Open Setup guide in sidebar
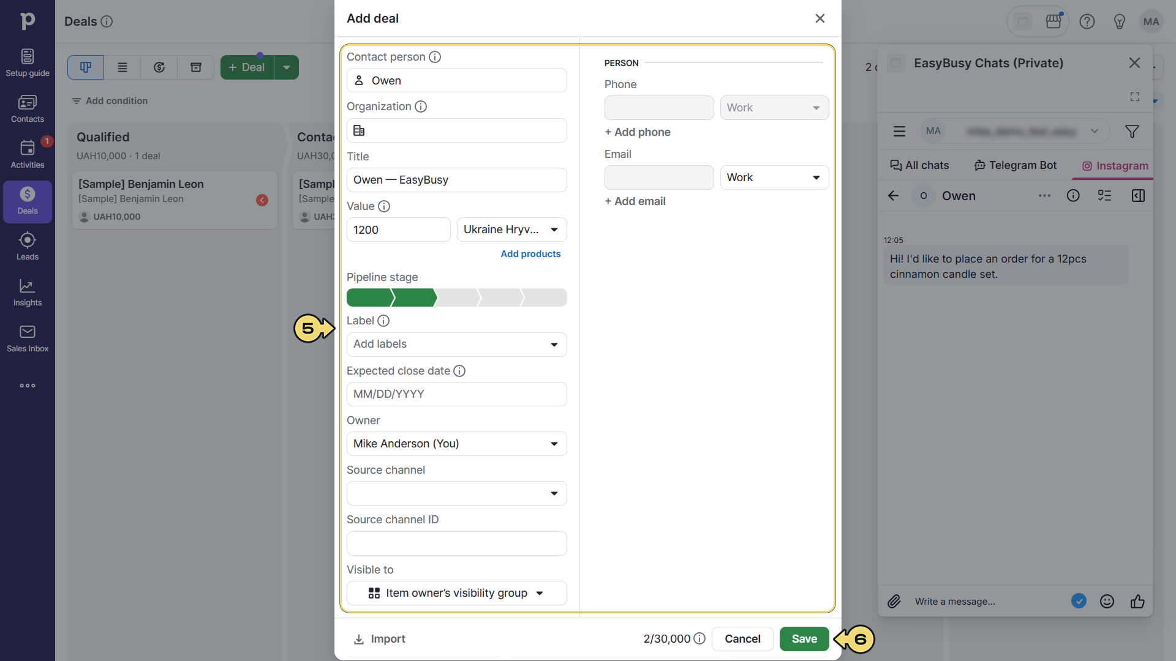Viewport: 1176px width, 661px height. [28, 63]
